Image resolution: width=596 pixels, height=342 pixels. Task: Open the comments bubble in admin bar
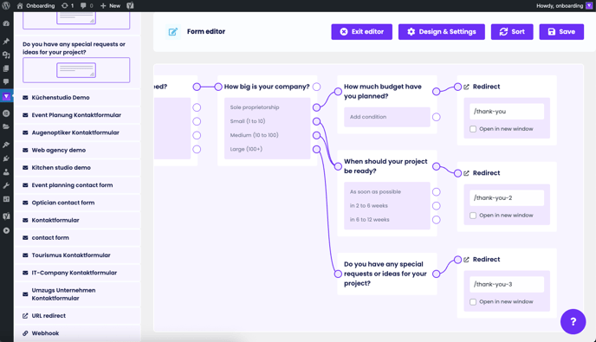(87, 6)
